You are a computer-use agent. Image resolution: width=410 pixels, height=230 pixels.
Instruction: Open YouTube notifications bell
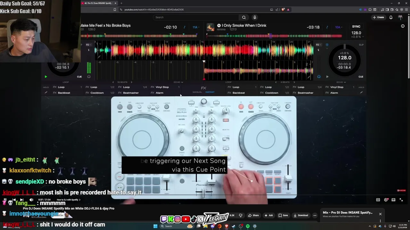391,17
